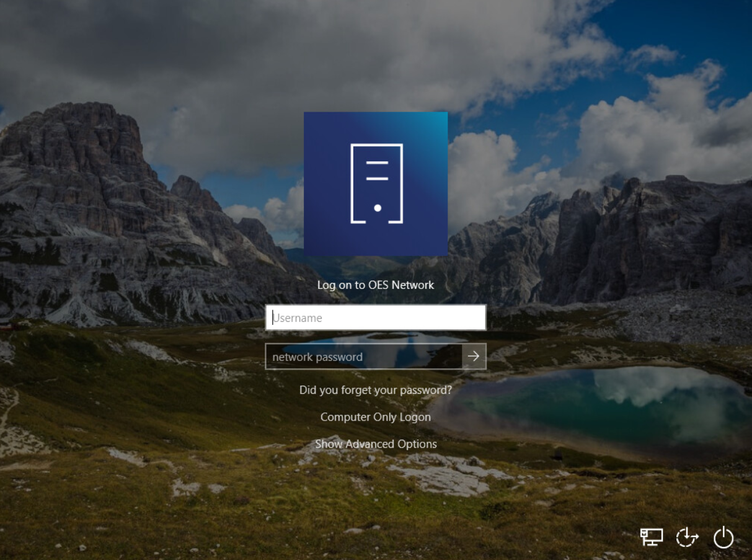Focus the Username input field
752x560 pixels.
tap(376, 318)
